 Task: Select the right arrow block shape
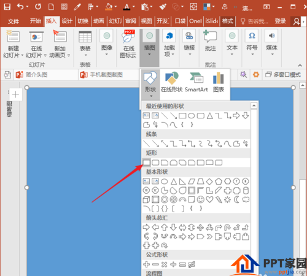[x=146, y=227]
